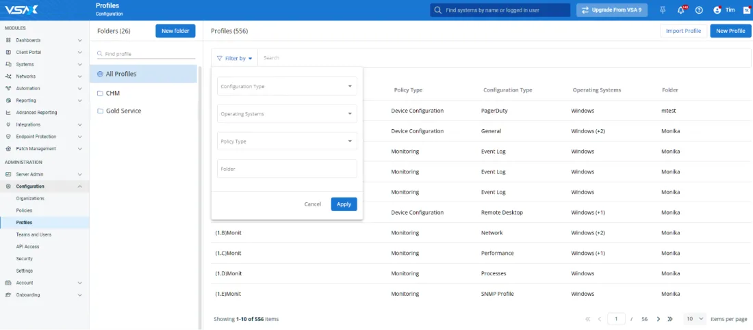Click the Advanced Reporting chart icon
This screenshot has width=753, height=330.
[8, 113]
